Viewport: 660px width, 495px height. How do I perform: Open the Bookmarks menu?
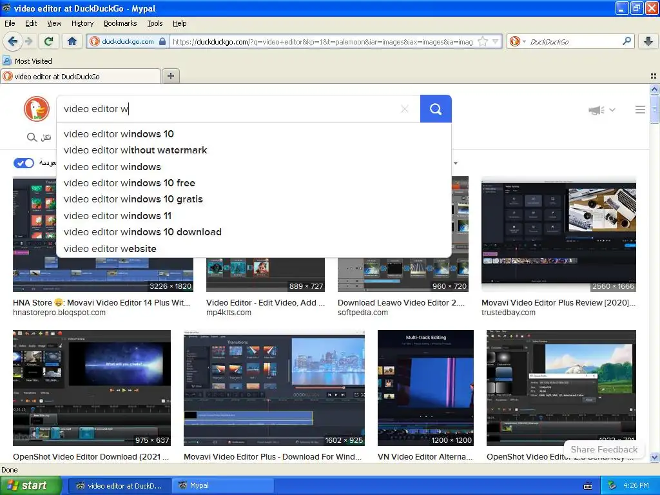point(121,23)
